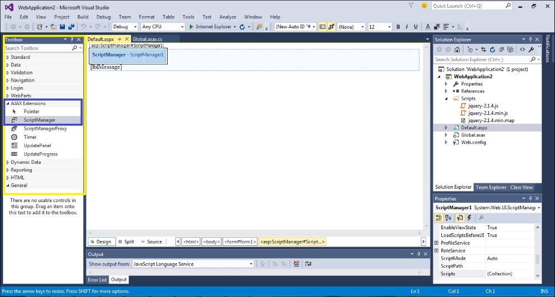Save the current file with Save icon
This screenshot has height=297, width=555.
62,27
